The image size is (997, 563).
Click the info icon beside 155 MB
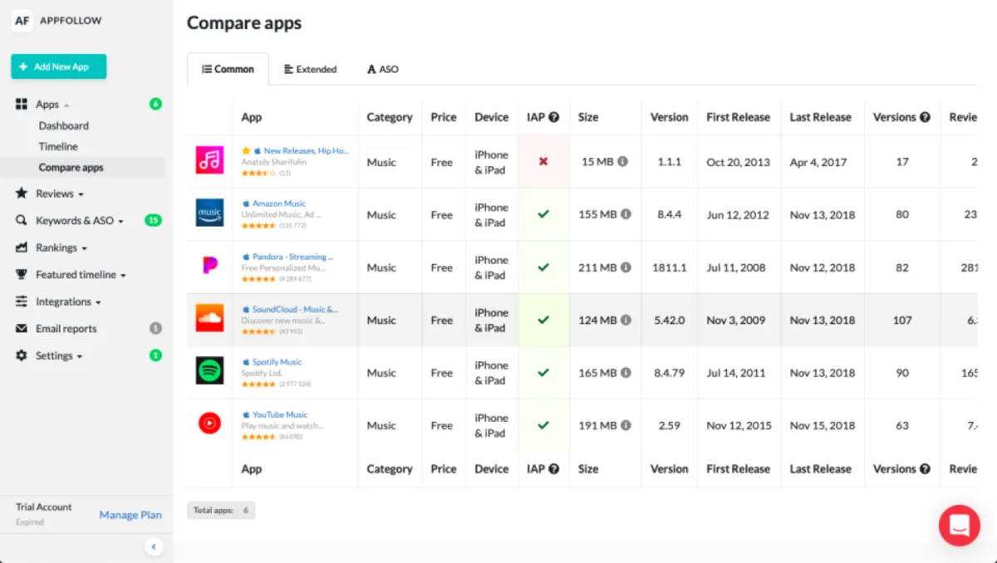pos(626,214)
